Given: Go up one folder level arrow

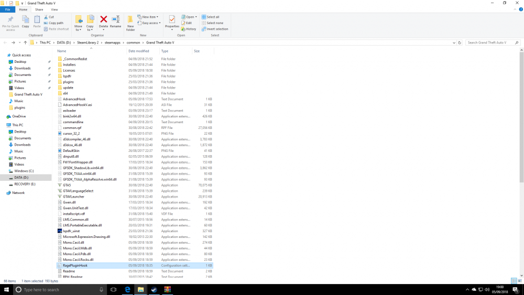Looking at the screenshot, I should coord(25,43).
